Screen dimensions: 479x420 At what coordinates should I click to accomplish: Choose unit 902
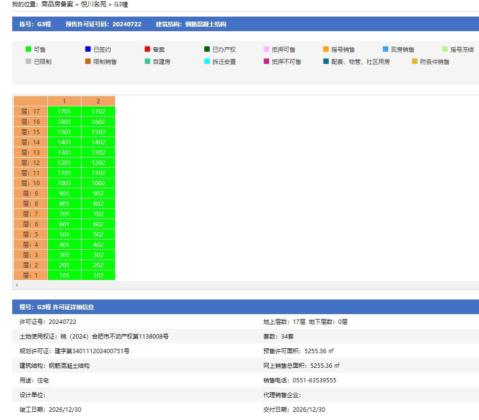click(x=99, y=193)
